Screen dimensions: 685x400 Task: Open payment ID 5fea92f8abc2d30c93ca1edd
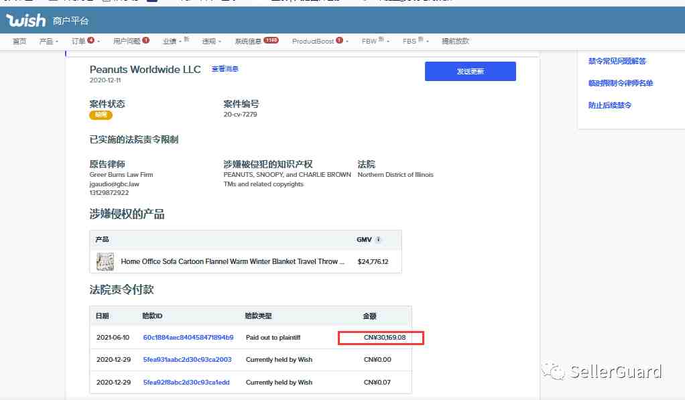(x=186, y=383)
